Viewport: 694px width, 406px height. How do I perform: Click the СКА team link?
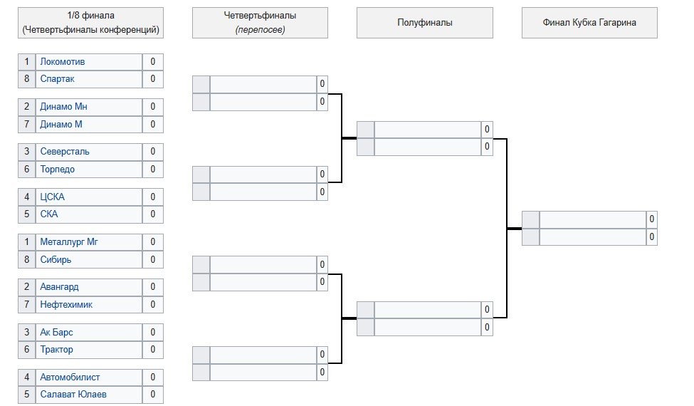[49, 214]
